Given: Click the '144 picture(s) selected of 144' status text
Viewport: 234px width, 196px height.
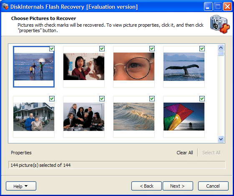Looking at the screenshot, I should pos(40,165).
